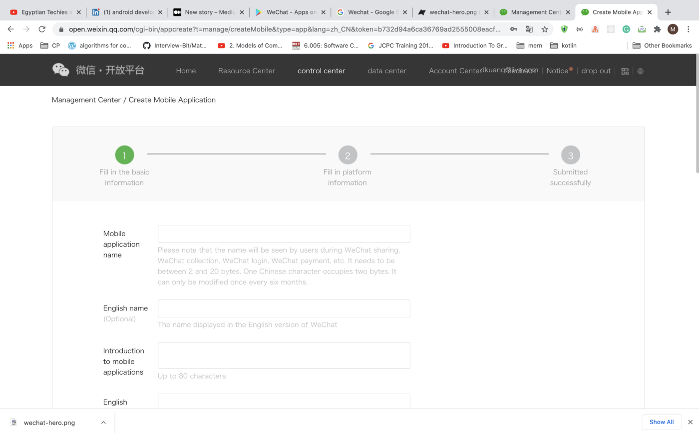Open the Account Center menu
The image size is (699, 436).
pyautogui.click(x=455, y=71)
